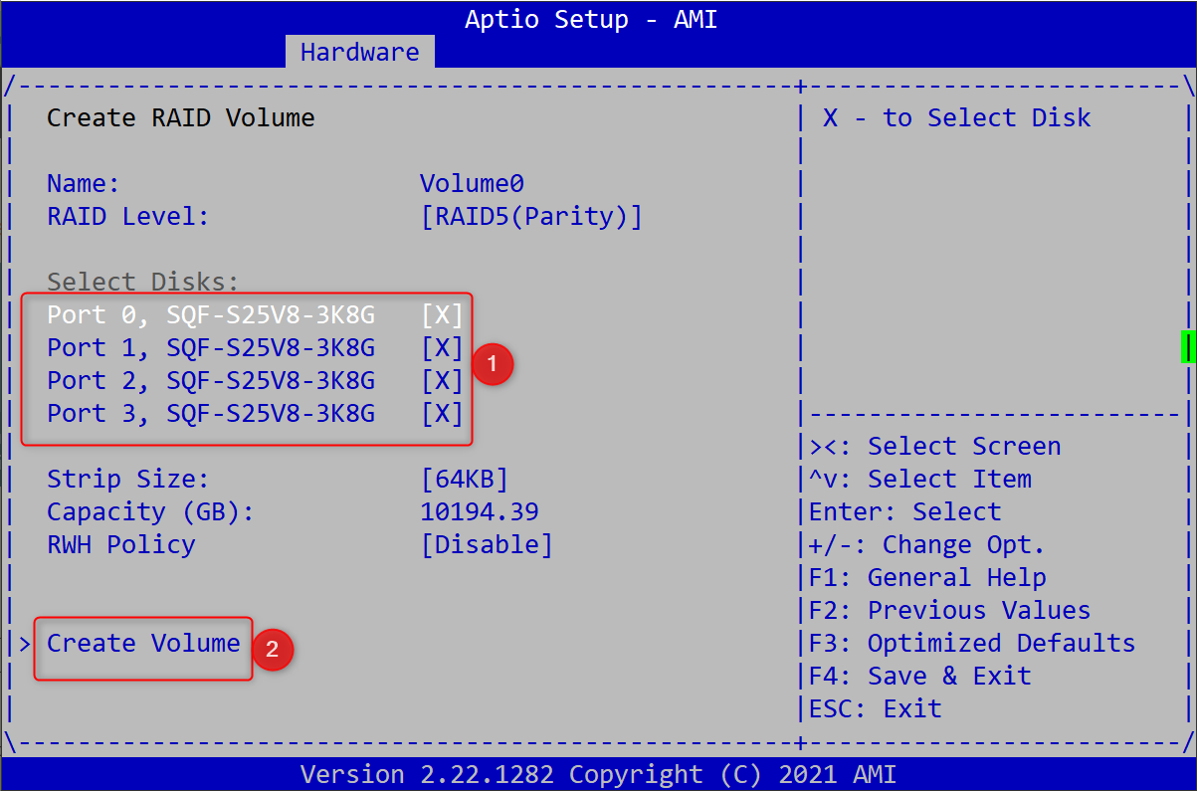Open the RAID Level dropdown

[x=531, y=217]
